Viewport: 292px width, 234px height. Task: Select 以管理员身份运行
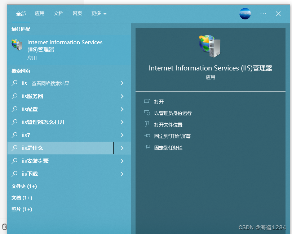173,113
